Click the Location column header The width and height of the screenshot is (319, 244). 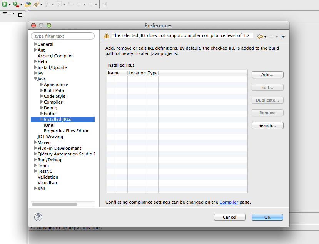pos(137,73)
